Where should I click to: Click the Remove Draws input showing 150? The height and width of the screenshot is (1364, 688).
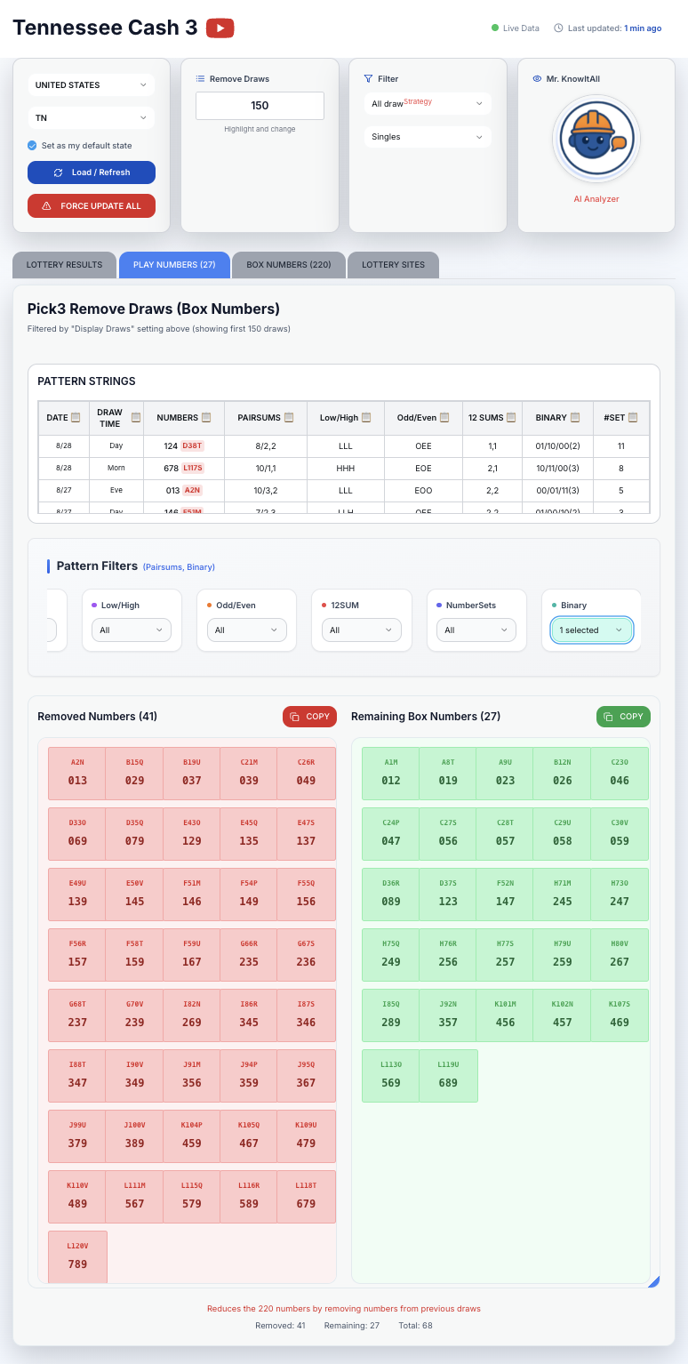click(x=260, y=106)
